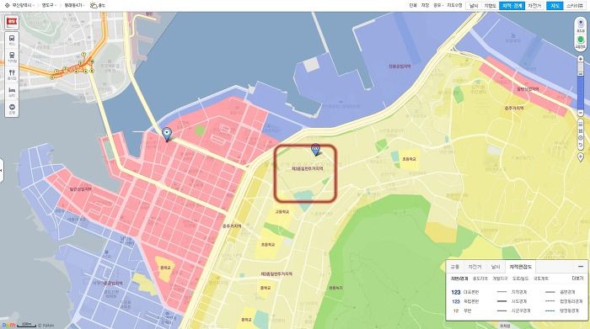This screenshot has width=590, height=329.
Task: Click 저장 save link in top bar
Action: [x=425, y=5]
